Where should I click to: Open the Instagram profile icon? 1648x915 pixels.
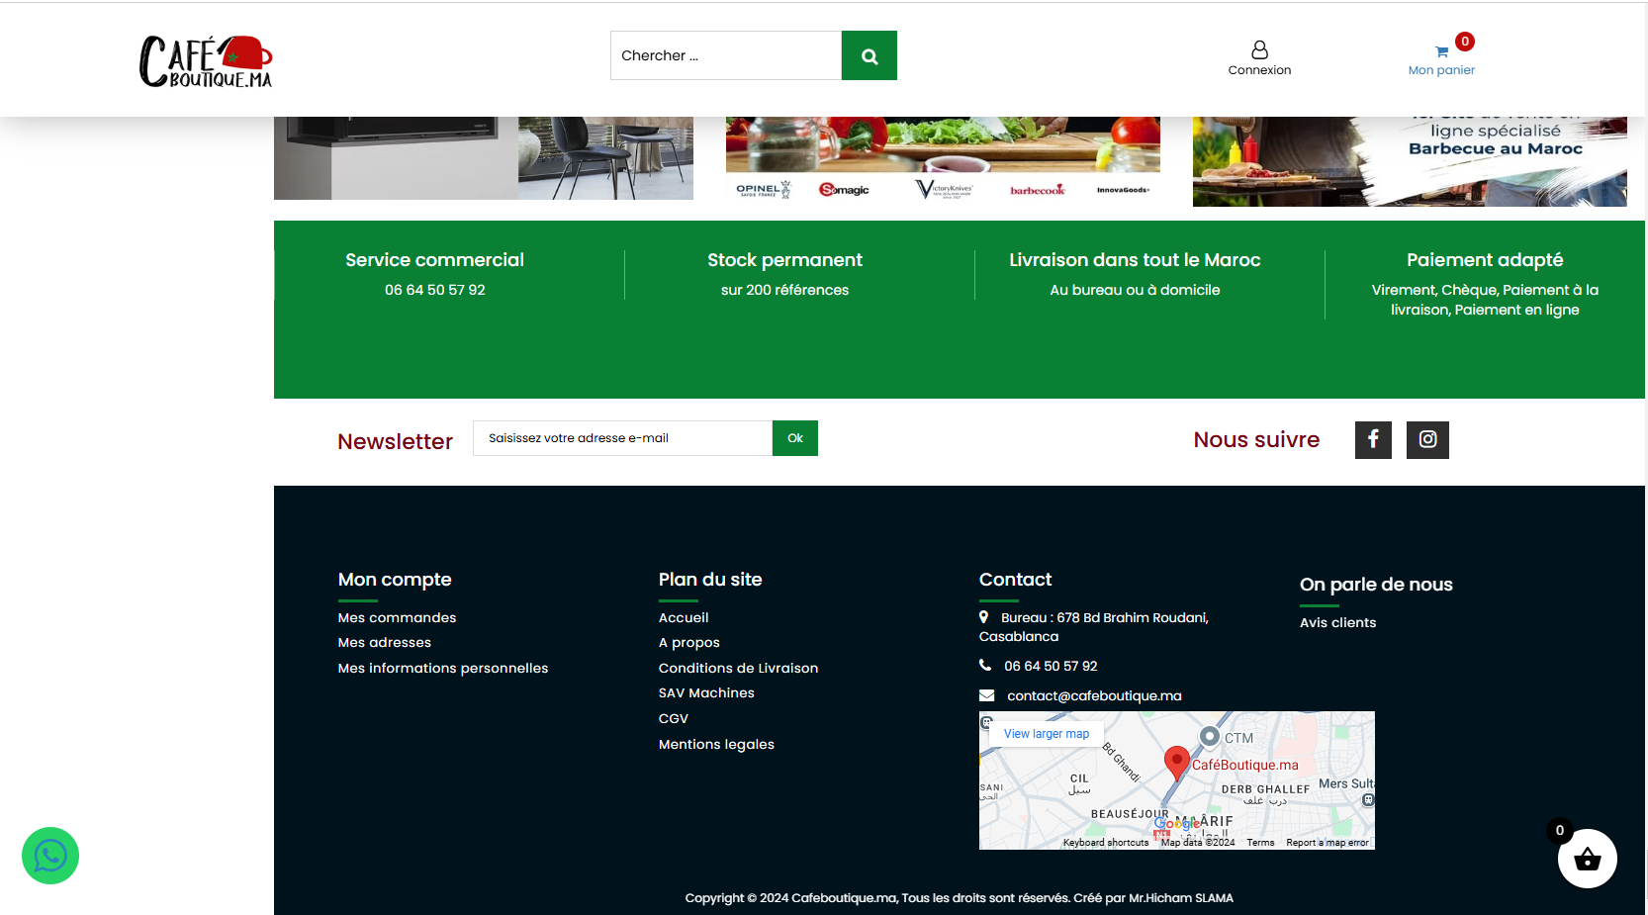click(x=1427, y=440)
